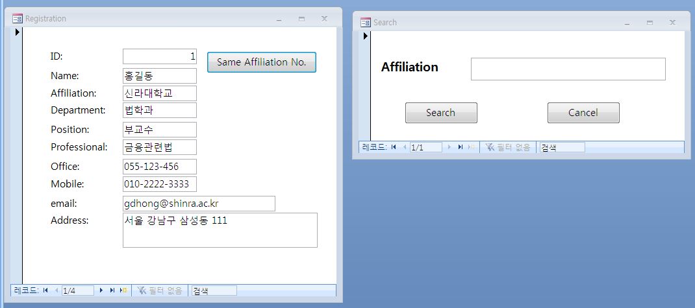
Task: Close the Registration window
Action: coord(325,19)
